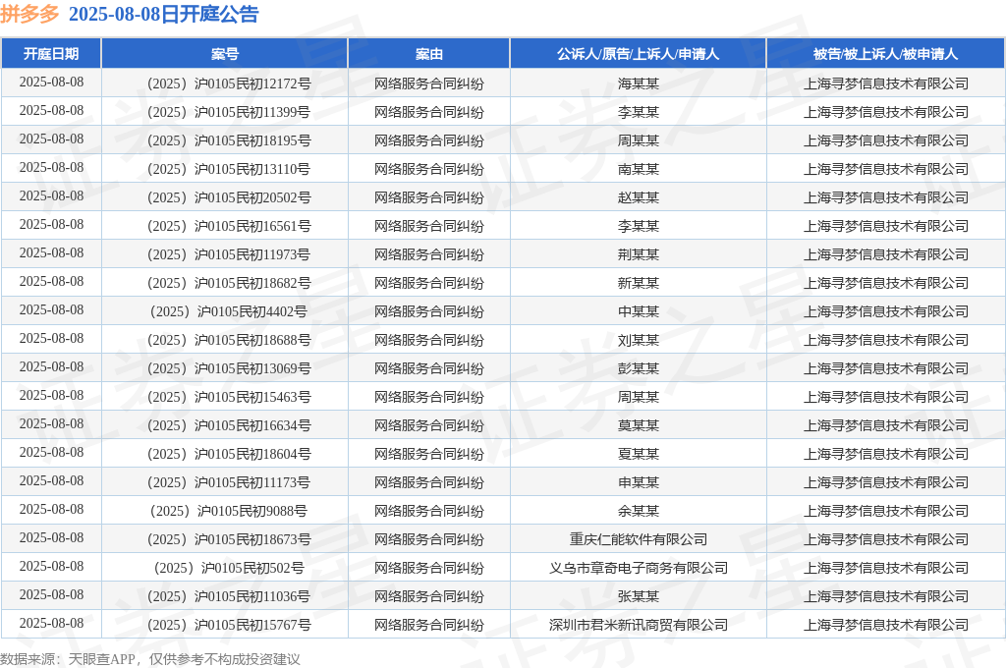1006x668 pixels.
Task: Click the 网络服务合同纠纷 cell in row 20502号
Action: point(428,197)
